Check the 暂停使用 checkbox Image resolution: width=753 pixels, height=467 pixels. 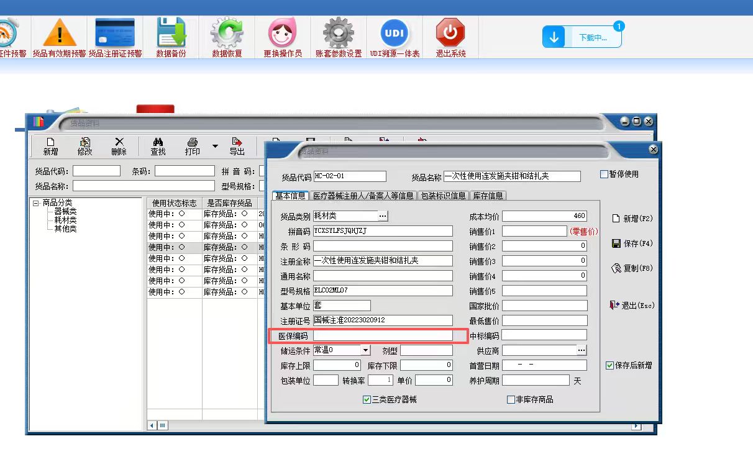pos(604,175)
